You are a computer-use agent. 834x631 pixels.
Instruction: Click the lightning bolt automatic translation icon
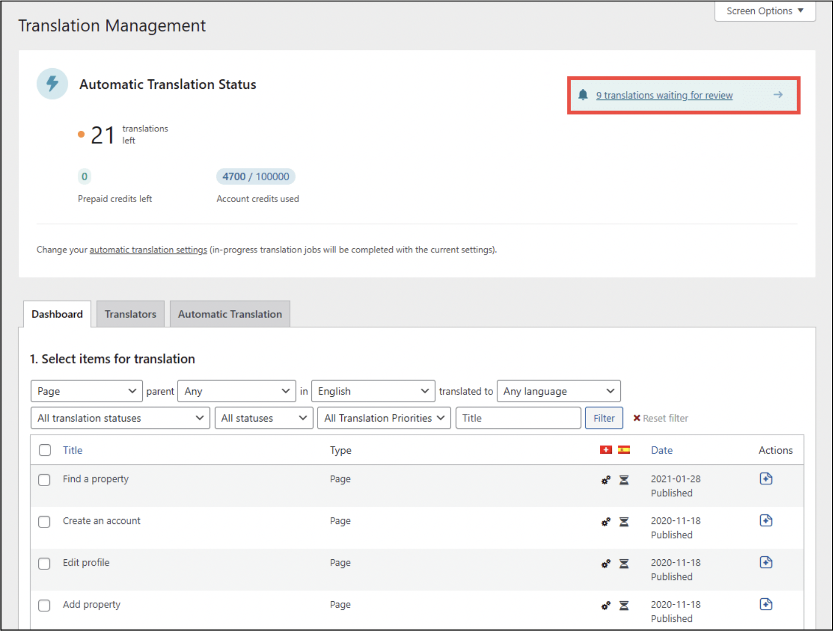(52, 83)
